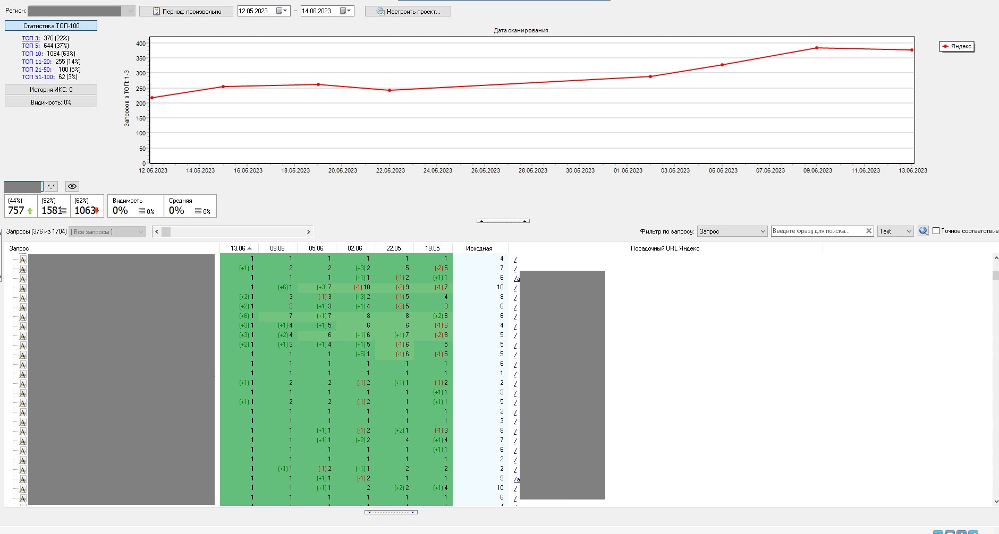999x534 pixels.
Task: Open the Text match mode dropdown
Action: coord(895,231)
